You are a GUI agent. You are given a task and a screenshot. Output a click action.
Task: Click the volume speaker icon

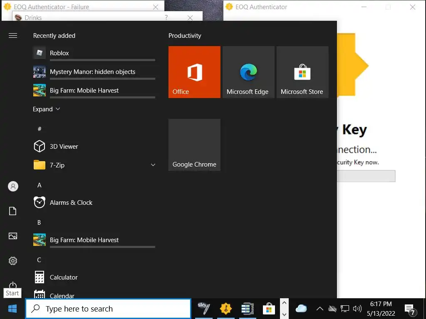357,309
